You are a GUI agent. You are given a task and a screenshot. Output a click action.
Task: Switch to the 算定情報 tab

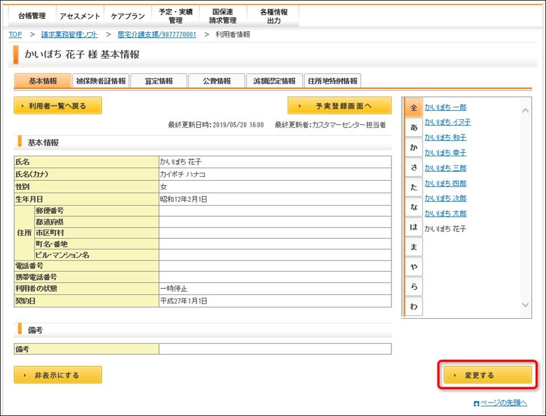pyautogui.click(x=159, y=81)
